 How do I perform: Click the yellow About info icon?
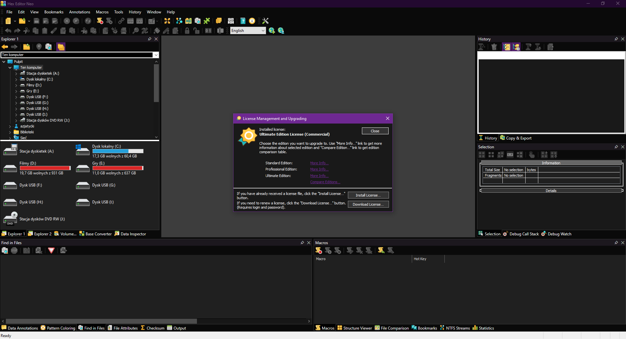point(252,21)
